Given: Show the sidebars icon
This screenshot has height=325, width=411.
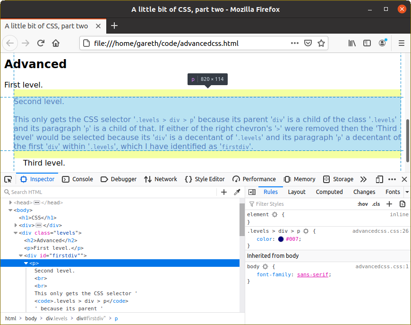Looking at the screenshot, I should 367,43.
